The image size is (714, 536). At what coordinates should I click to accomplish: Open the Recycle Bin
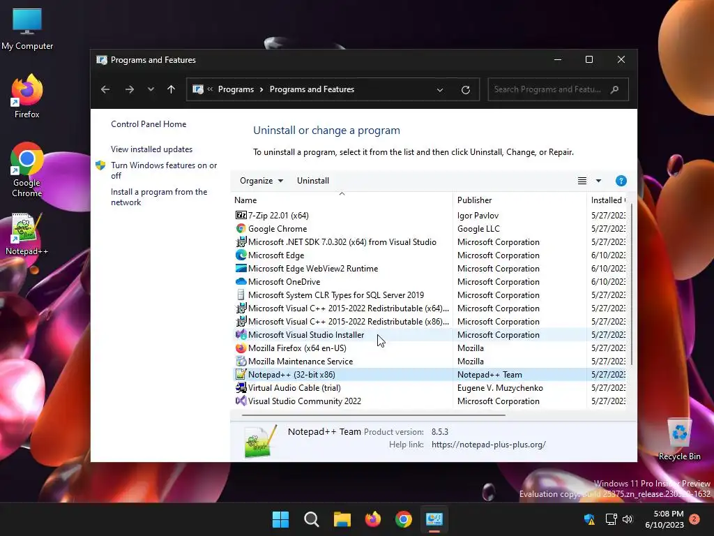click(679, 440)
